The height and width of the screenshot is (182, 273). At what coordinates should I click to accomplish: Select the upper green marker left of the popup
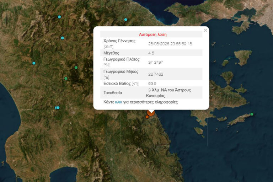pos(76,68)
